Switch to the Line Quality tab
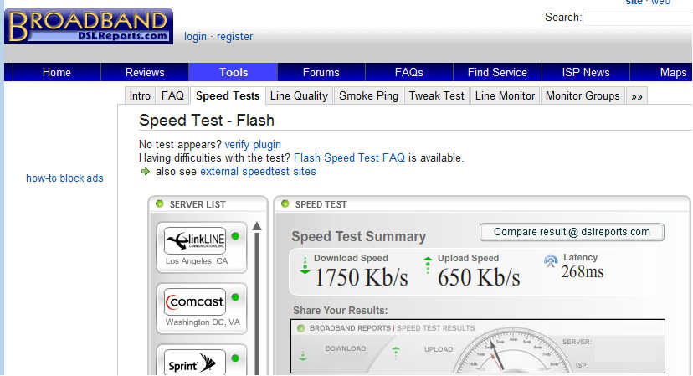 pyautogui.click(x=299, y=96)
